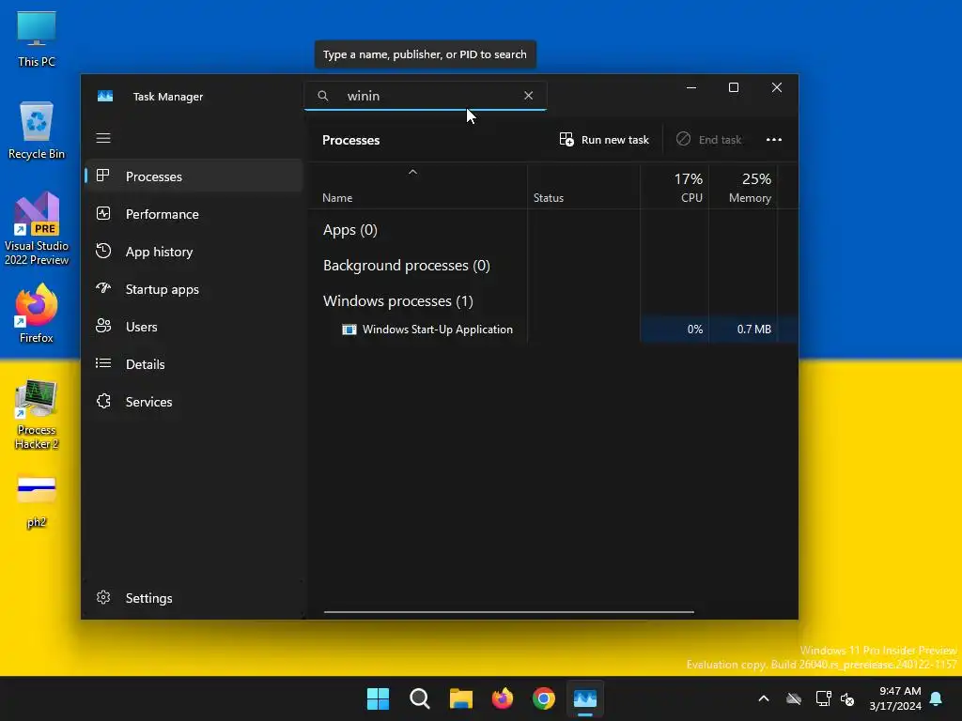Image resolution: width=962 pixels, height=721 pixels.
Task: Collapse the Background processes (0) group
Action: point(406,266)
